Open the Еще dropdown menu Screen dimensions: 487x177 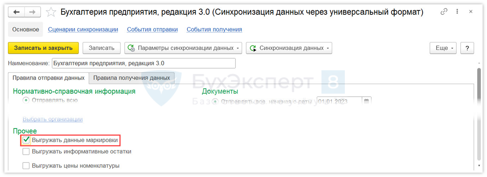coord(443,48)
